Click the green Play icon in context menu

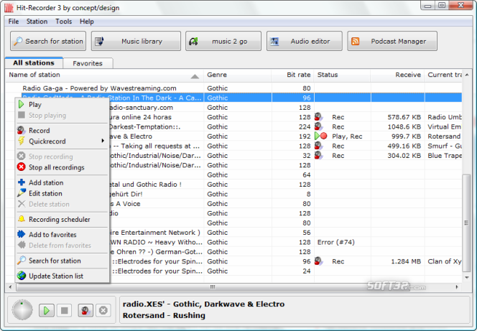pyautogui.click(x=22, y=105)
